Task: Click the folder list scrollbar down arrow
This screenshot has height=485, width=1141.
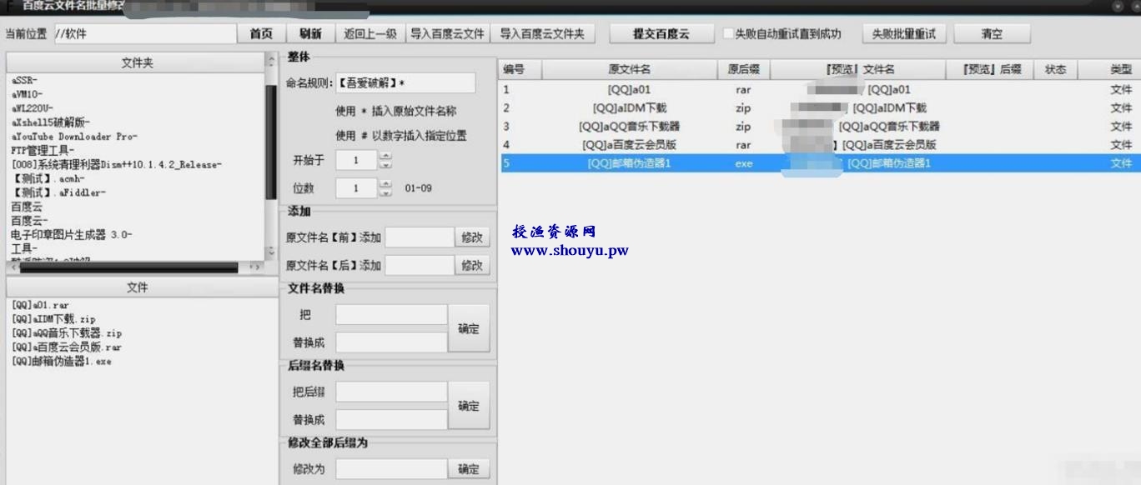Action: [x=270, y=251]
